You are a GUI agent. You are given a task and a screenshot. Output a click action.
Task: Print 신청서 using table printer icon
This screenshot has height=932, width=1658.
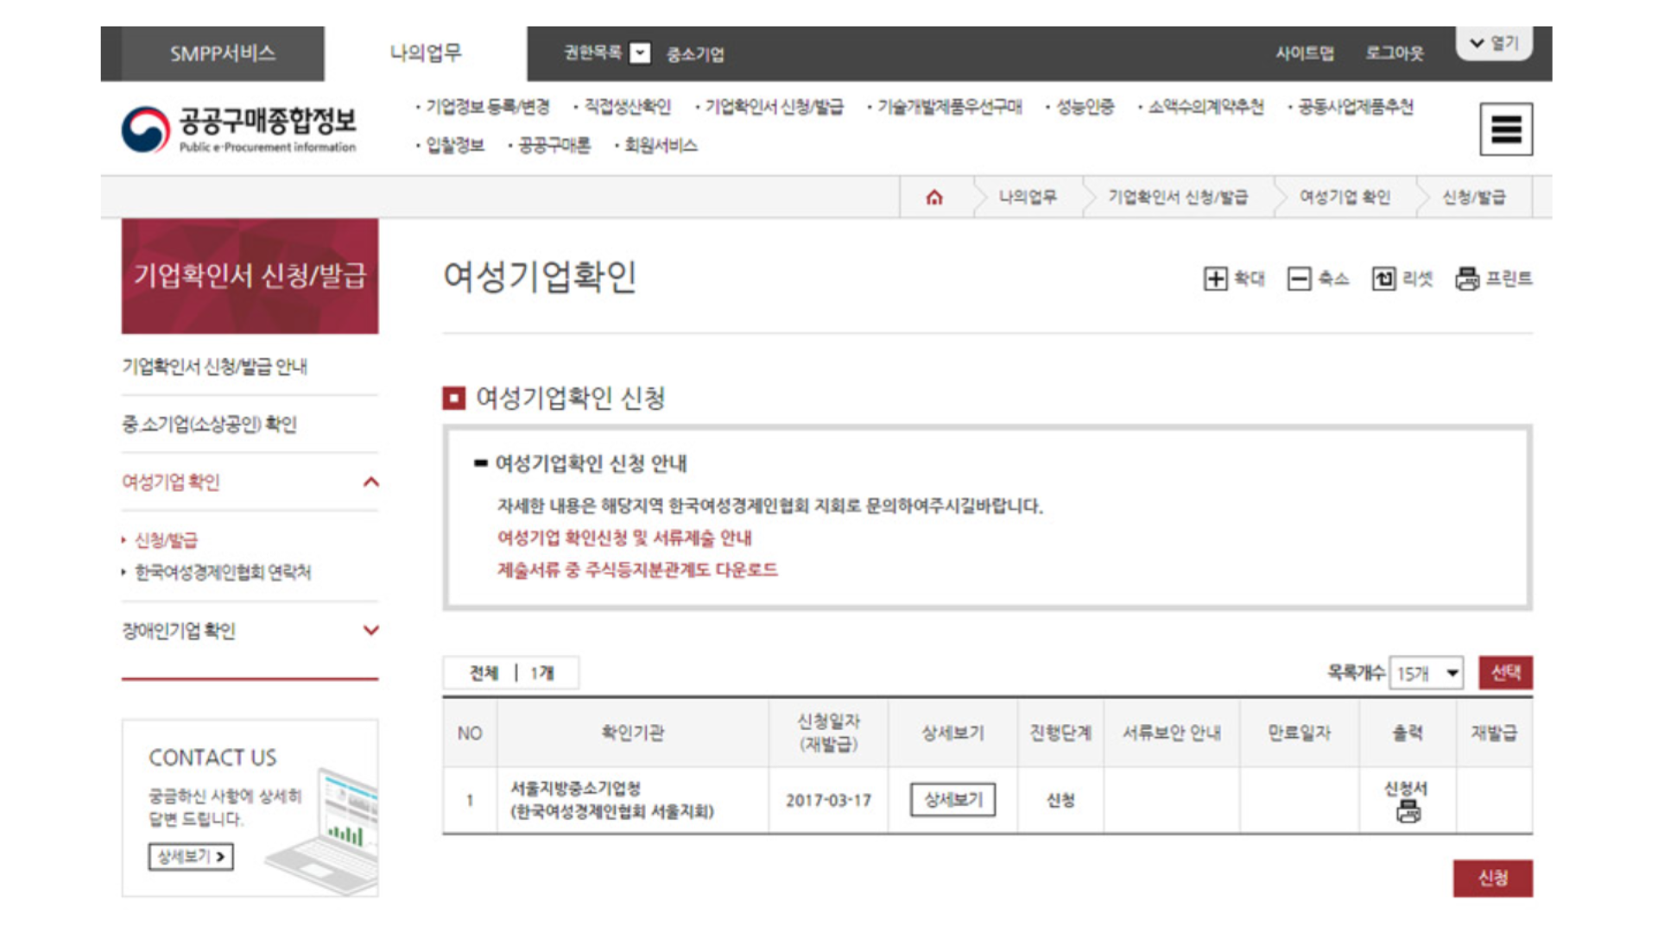tap(1408, 811)
